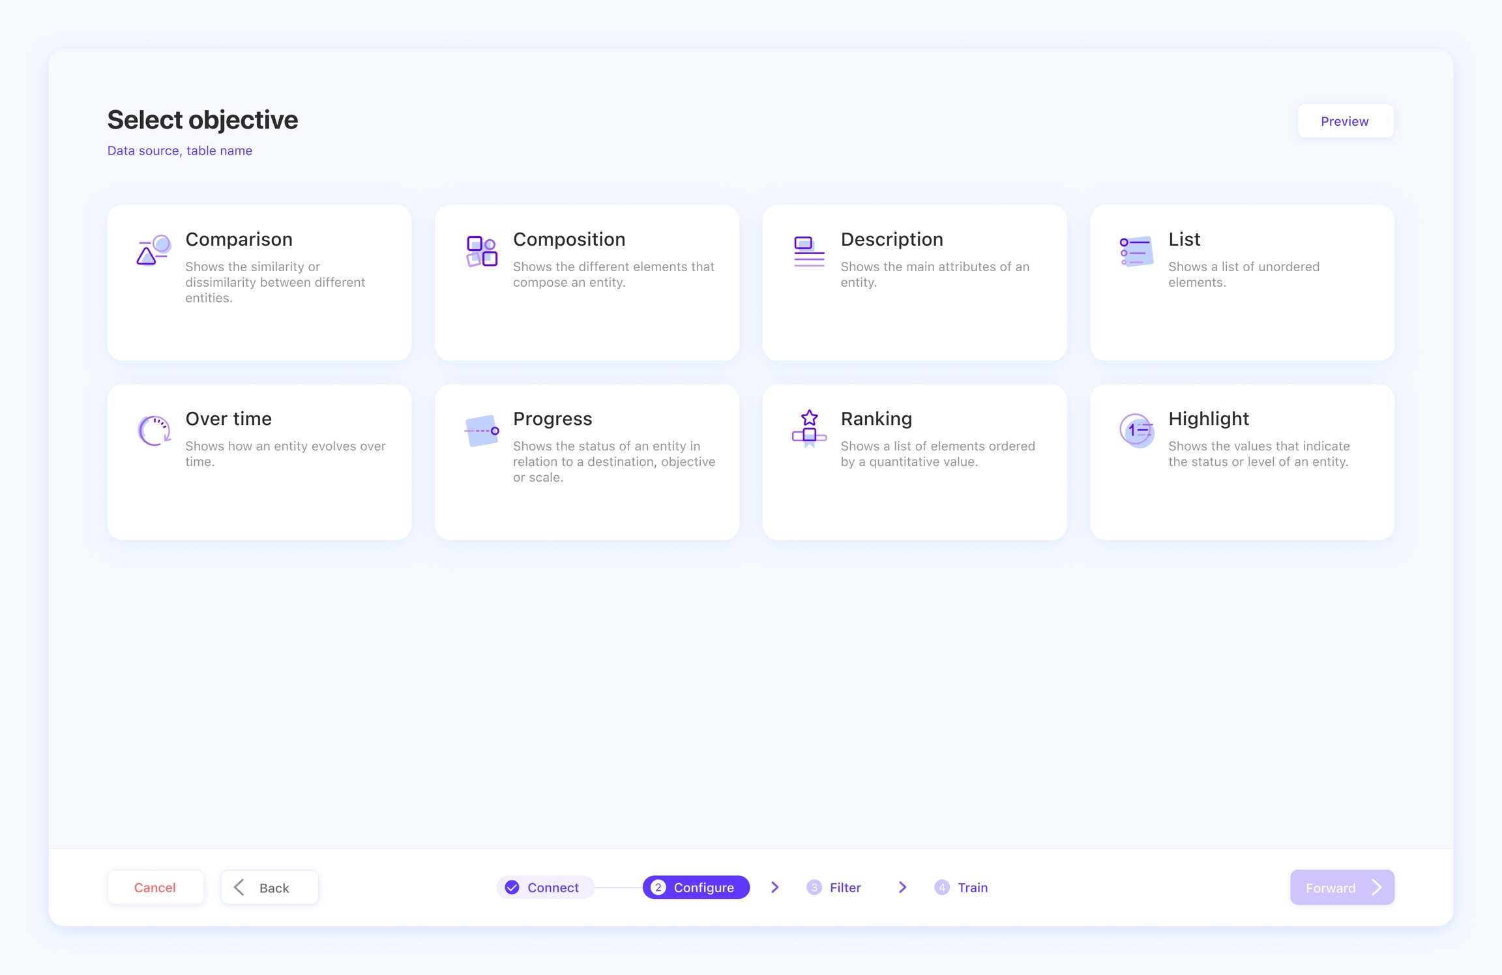
Task: Click the chevron between Filter and Train
Action: click(902, 887)
